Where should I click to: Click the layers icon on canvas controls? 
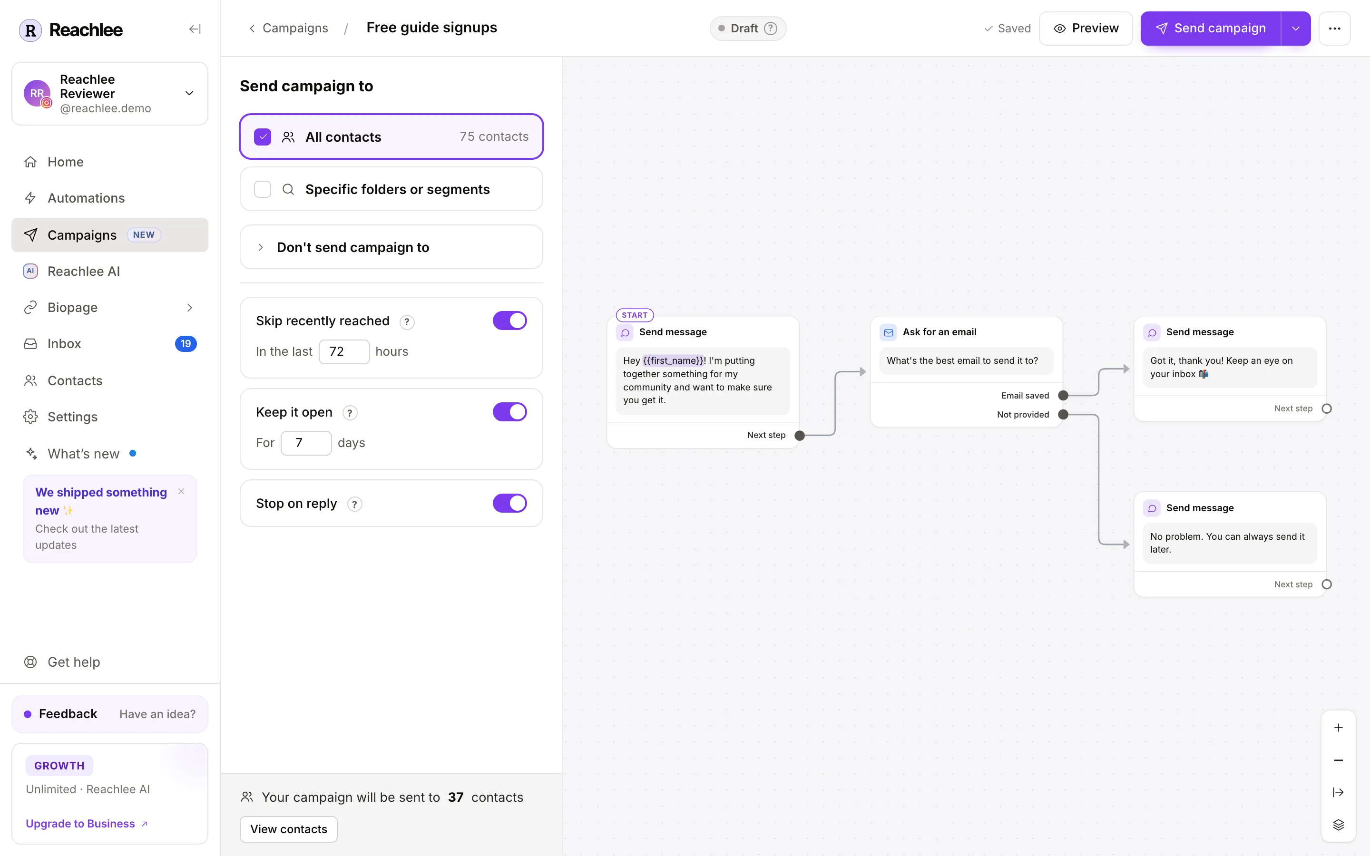click(x=1338, y=824)
